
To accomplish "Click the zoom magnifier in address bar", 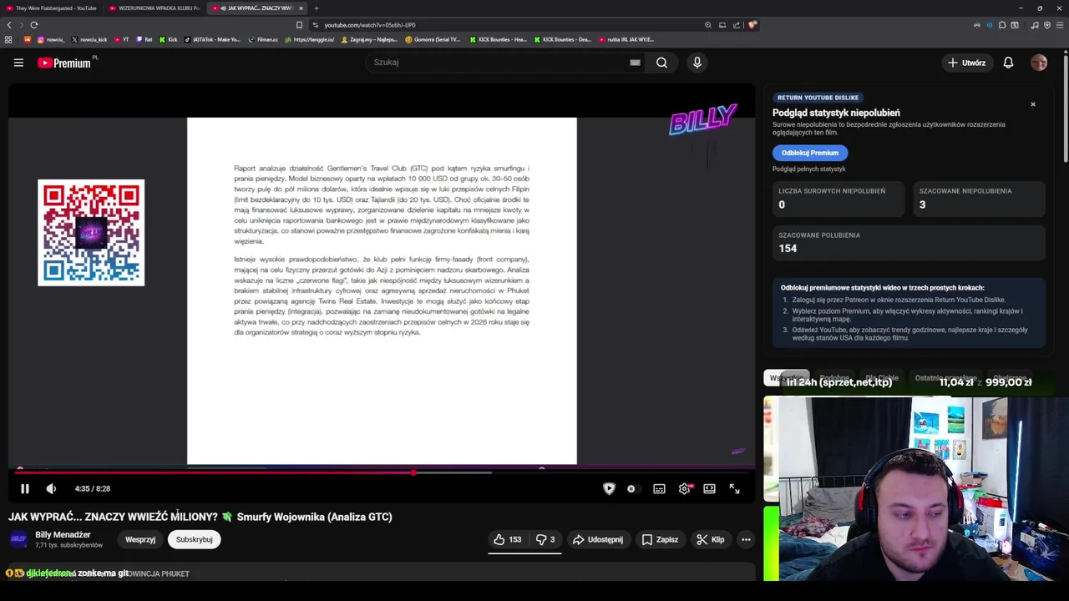I will 708,25.
